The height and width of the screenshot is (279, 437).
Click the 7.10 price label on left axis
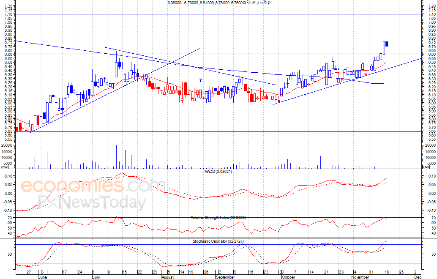point(7,14)
